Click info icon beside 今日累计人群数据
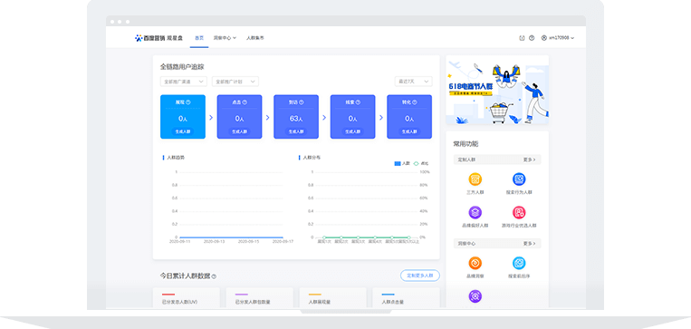The image size is (691, 329). [x=214, y=276]
